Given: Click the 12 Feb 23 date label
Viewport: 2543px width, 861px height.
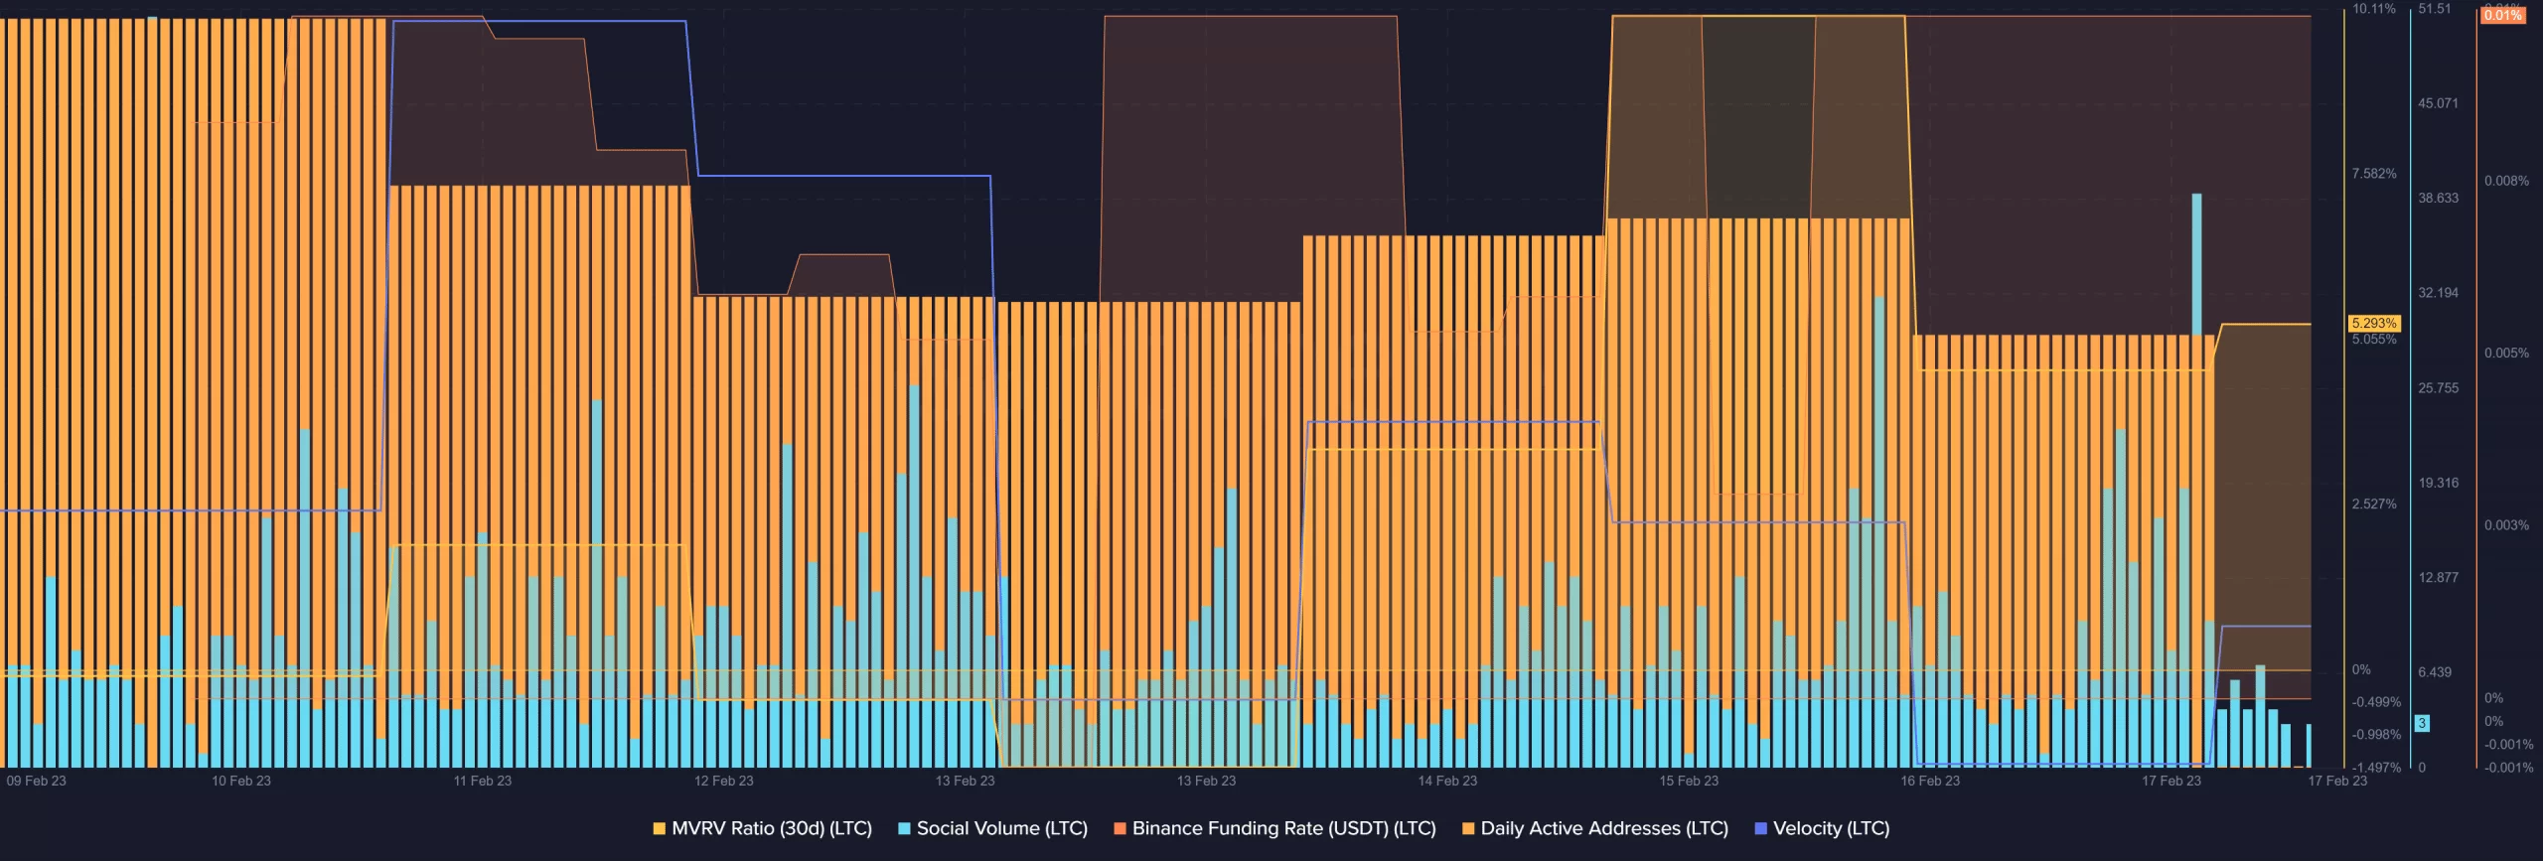Looking at the screenshot, I should [723, 781].
